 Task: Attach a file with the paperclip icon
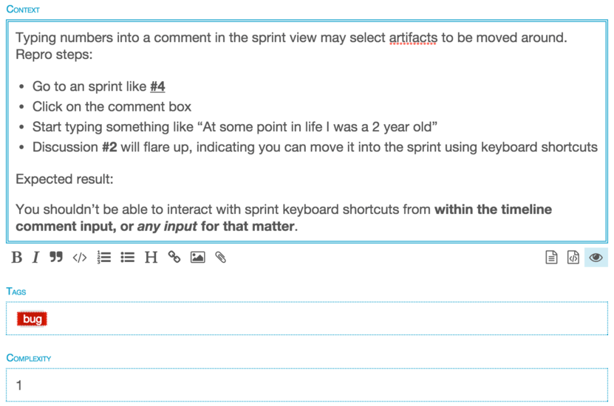point(220,257)
